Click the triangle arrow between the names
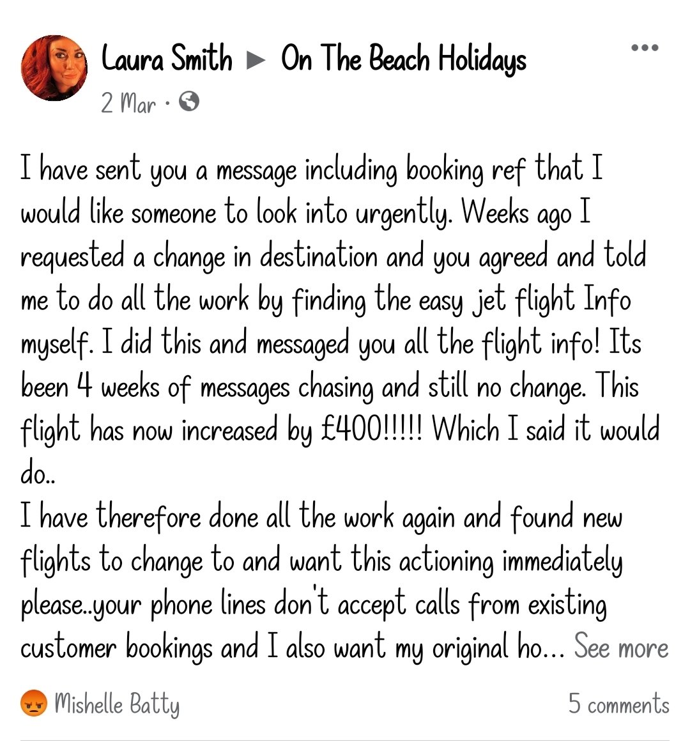The height and width of the screenshot is (744, 690). click(256, 60)
